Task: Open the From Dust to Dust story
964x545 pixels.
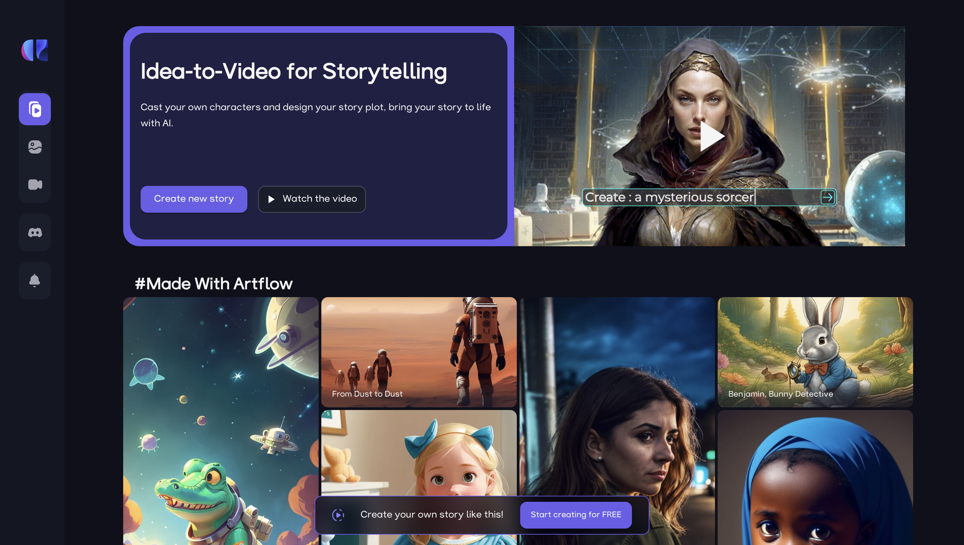Action: (x=419, y=352)
